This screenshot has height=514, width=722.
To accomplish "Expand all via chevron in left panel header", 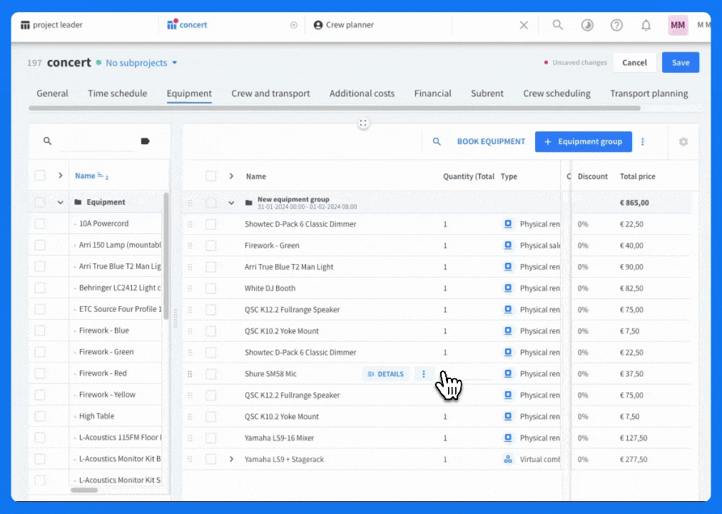I will pos(61,176).
